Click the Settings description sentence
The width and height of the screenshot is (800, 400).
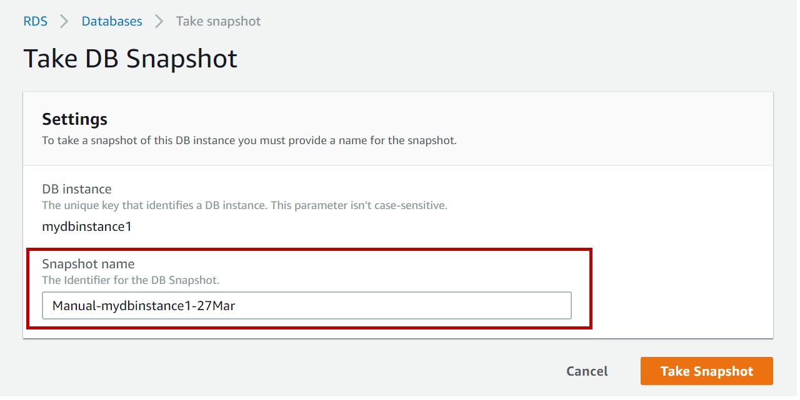pos(249,140)
